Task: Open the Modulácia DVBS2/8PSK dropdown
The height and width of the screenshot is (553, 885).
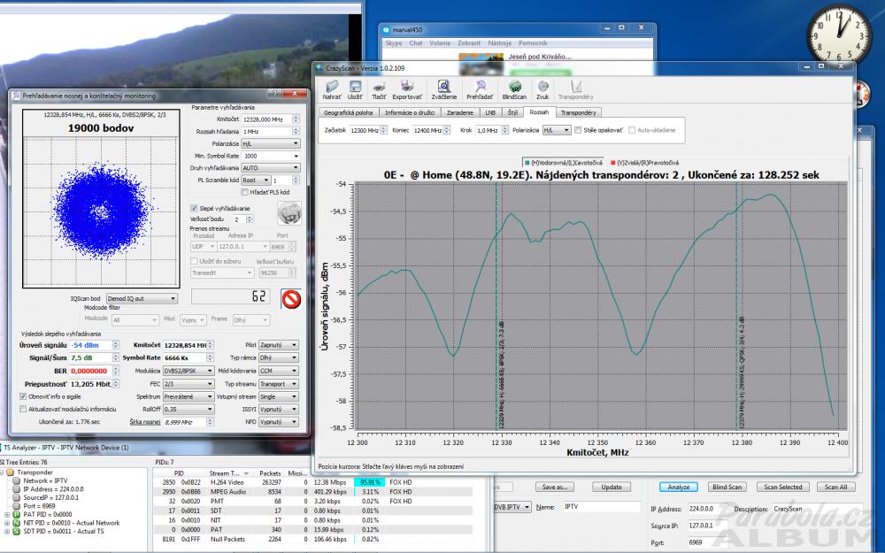Action: 189,372
